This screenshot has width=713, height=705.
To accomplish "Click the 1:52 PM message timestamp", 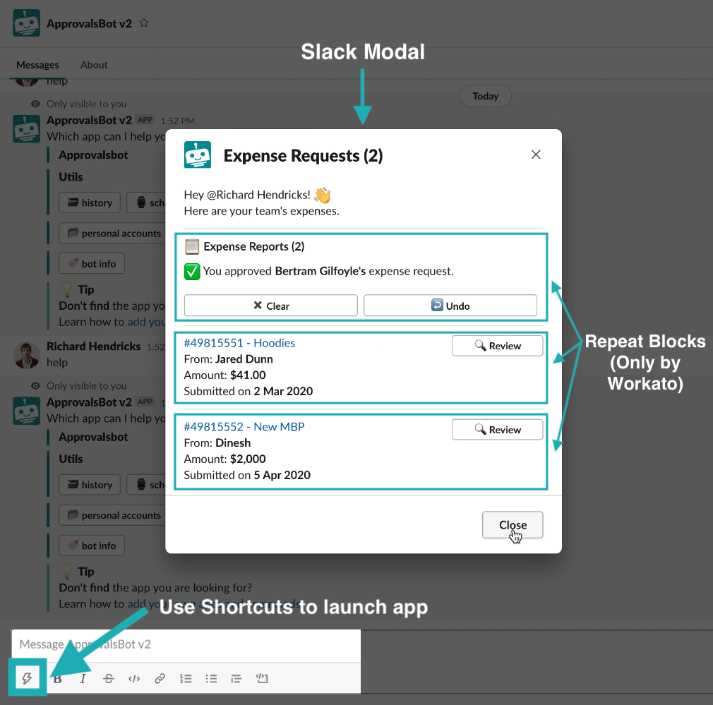I will pos(177,121).
